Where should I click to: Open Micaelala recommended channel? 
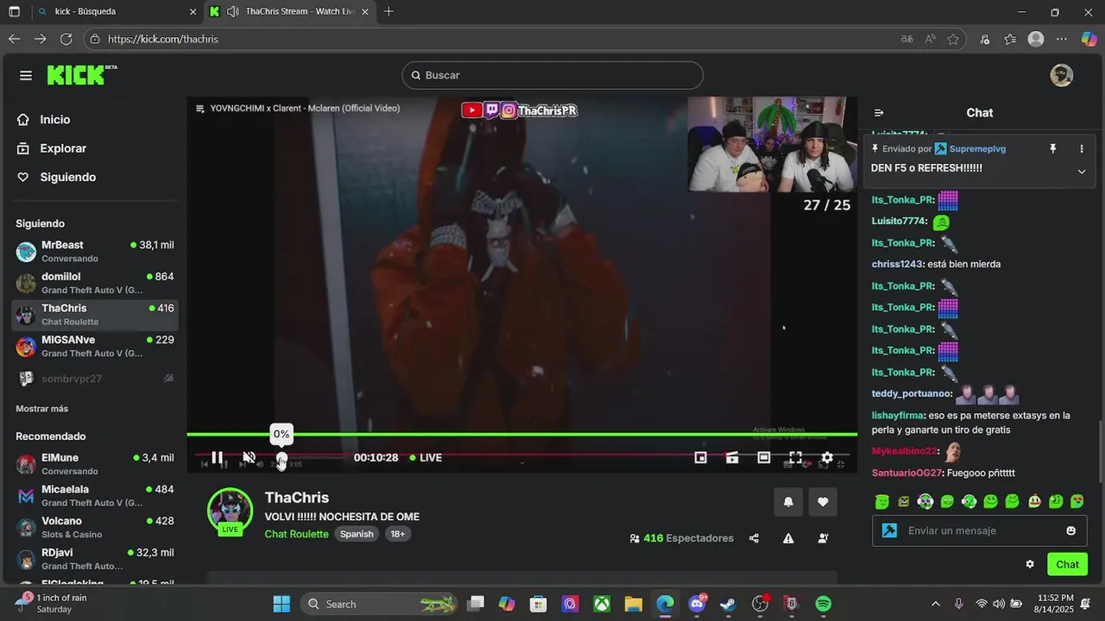[95, 496]
